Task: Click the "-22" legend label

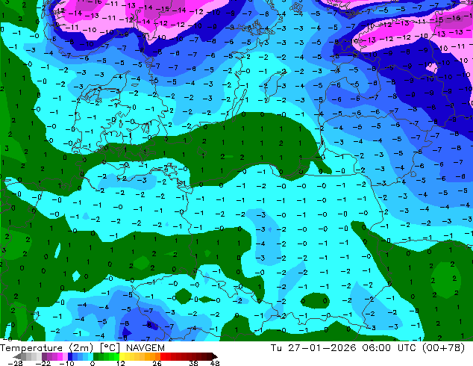Action: pyautogui.click(x=43, y=363)
